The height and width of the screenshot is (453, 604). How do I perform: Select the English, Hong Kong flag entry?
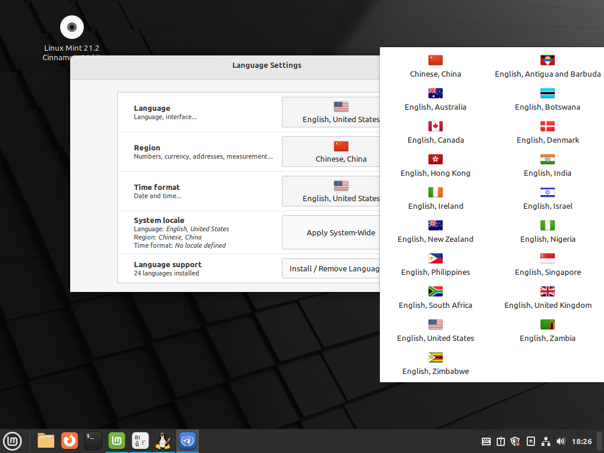[435, 165]
